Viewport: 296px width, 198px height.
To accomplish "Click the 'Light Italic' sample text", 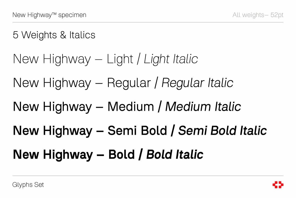I will coord(171,59).
